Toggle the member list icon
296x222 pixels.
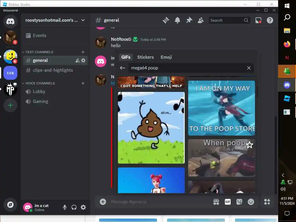coord(201,20)
